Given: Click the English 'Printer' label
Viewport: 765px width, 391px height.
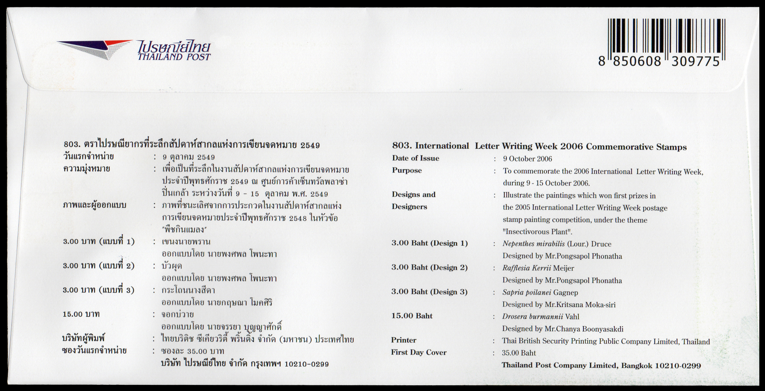Looking at the screenshot, I should click(404, 340).
